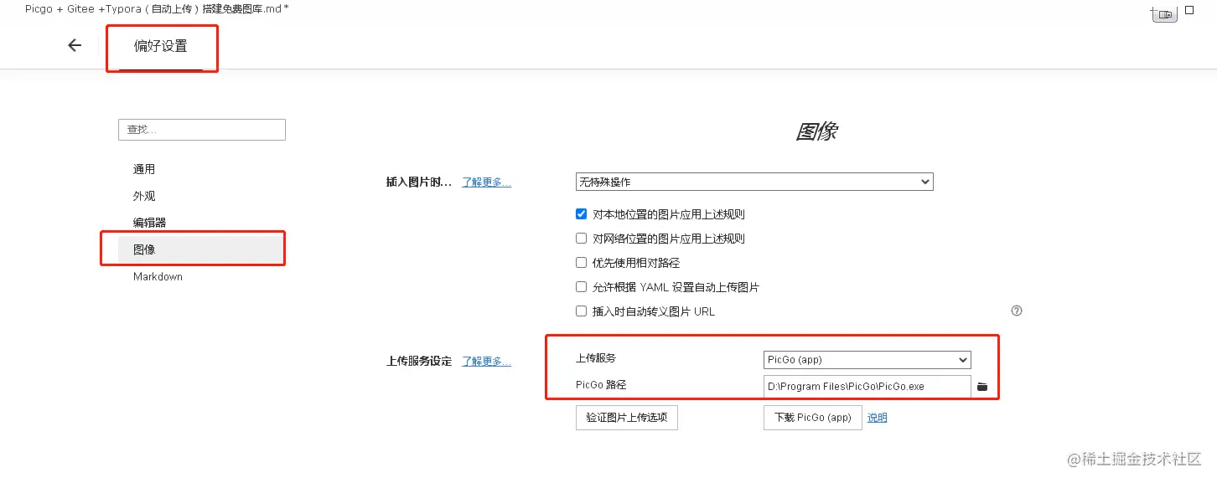Click the 下载 PicGo (app) button

813,418
